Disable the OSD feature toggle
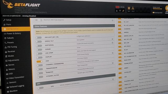The width and height of the screenshot is (168, 94). click(40, 62)
